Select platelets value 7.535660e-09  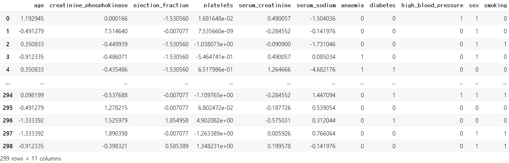coord(216,31)
